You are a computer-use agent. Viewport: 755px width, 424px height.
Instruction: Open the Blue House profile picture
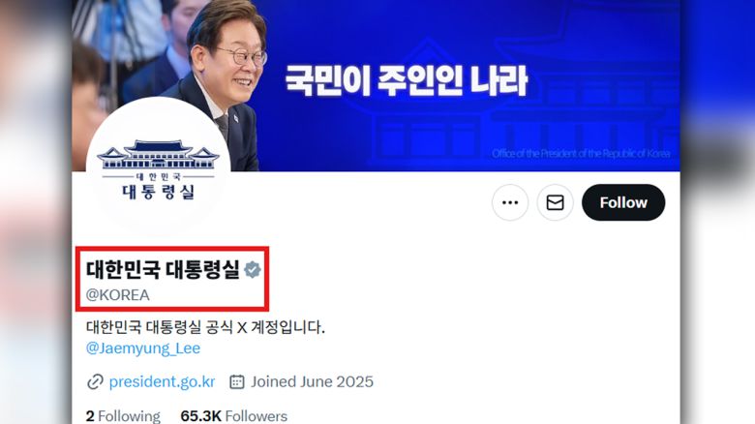159,168
